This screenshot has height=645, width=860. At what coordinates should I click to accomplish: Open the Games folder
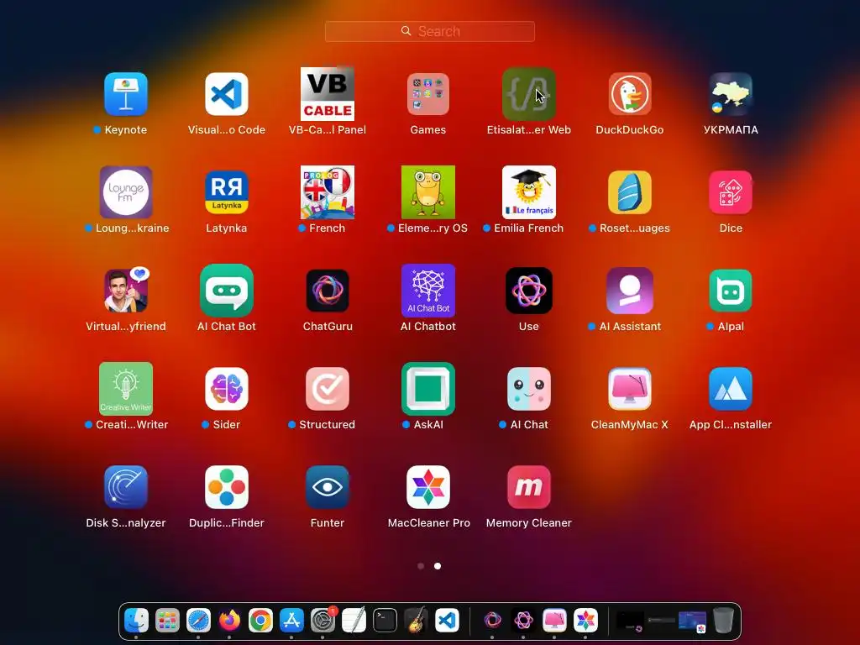click(428, 94)
